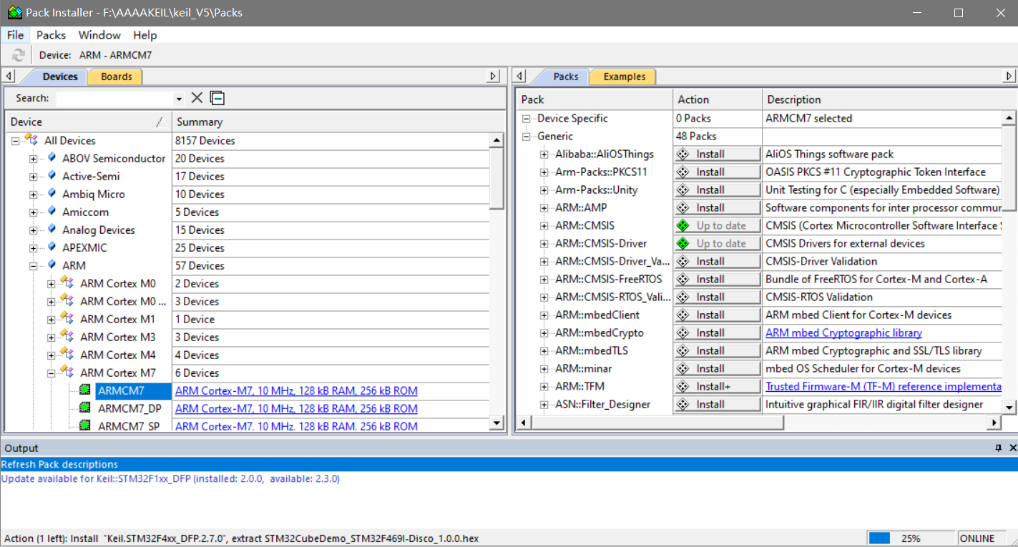The image size is (1018, 547).
Task: Click the APEXMIC vendor icon
Action: (52, 247)
